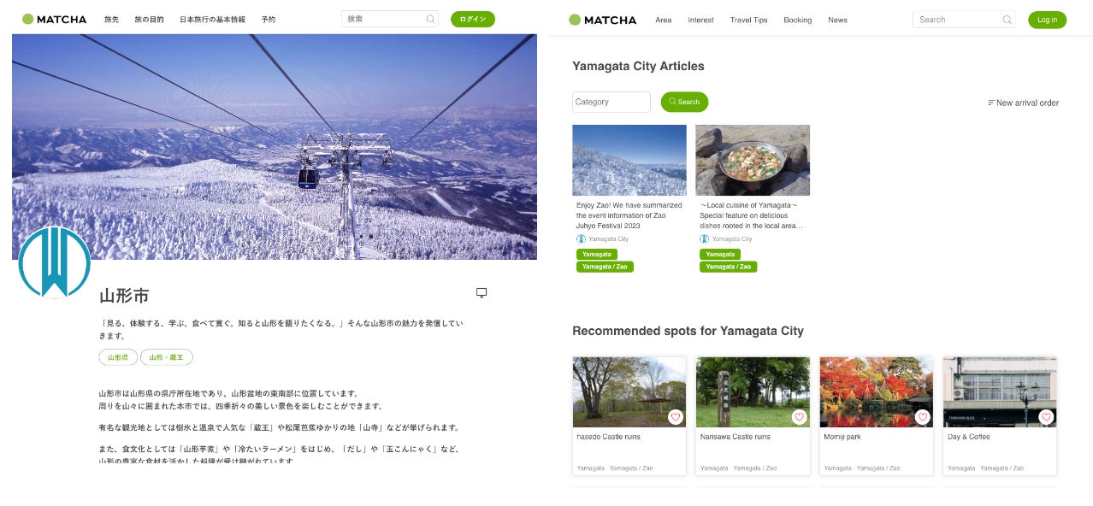
Task: Favorite Momiji park with heart icon
Action: tap(922, 417)
